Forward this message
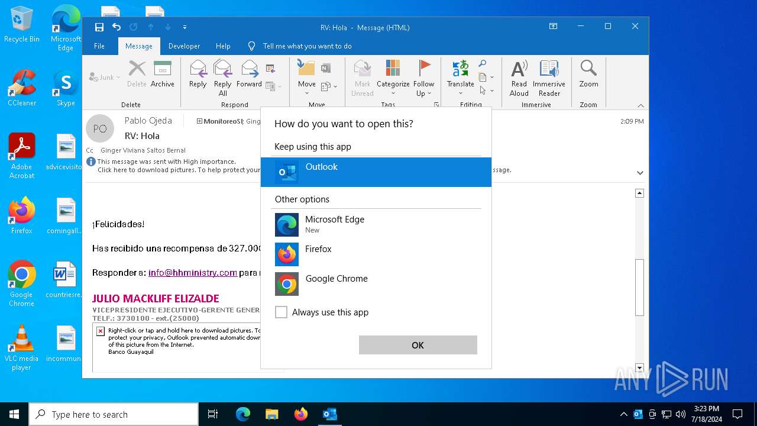The width and height of the screenshot is (757, 426). tap(249, 74)
